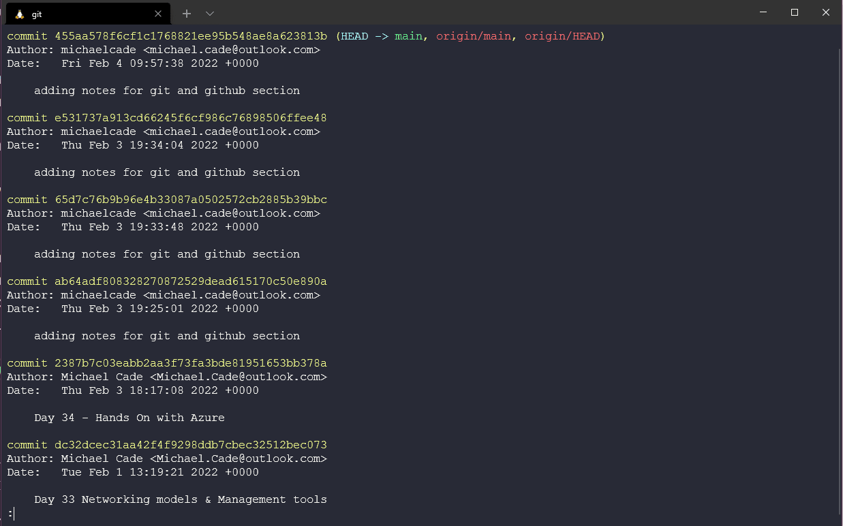Click the commit hash starting with 455aa578

click(x=191, y=36)
